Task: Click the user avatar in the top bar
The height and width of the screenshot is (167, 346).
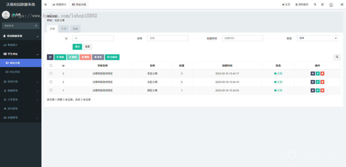Action: point(331,5)
